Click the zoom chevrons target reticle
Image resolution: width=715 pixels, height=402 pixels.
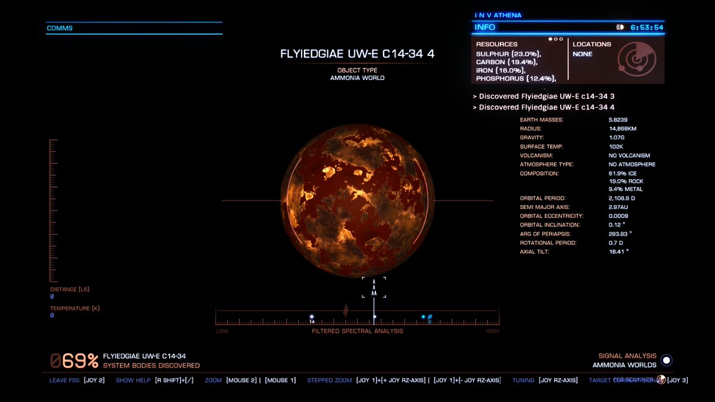(x=374, y=287)
